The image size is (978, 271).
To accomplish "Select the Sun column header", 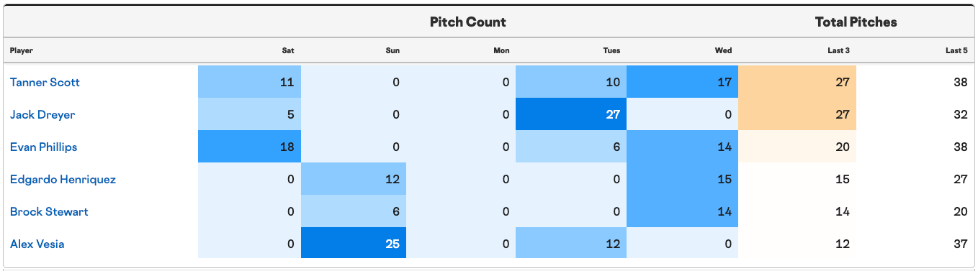I will click(x=392, y=50).
